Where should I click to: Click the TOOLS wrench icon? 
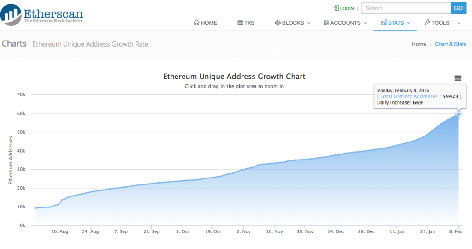click(x=427, y=23)
